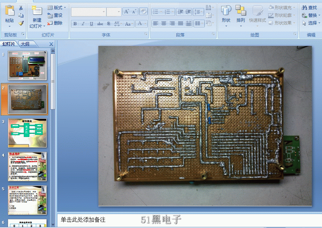Screen dimensions: 322x228
Task: Select slide 3 thumbnail with green diagram
Action: pyautogui.click(x=27, y=133)
